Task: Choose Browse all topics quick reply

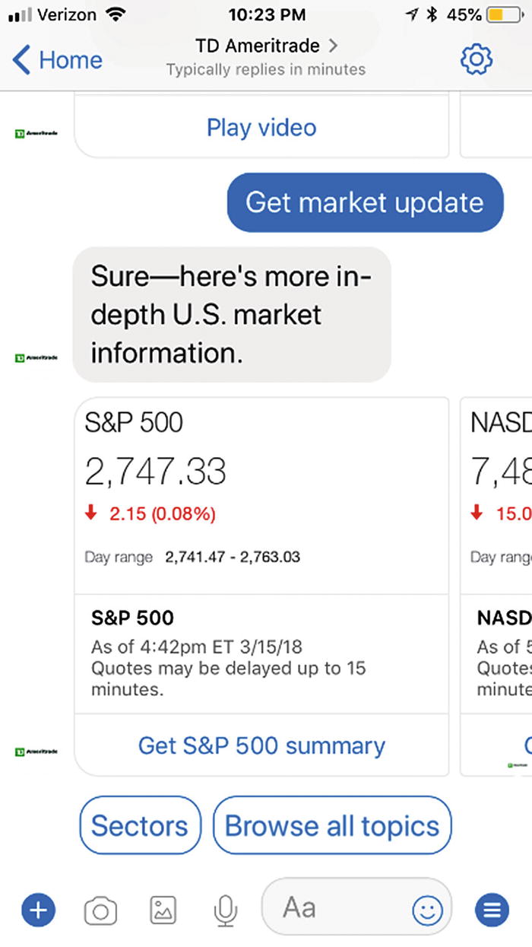Action: [x=332, y=826]
